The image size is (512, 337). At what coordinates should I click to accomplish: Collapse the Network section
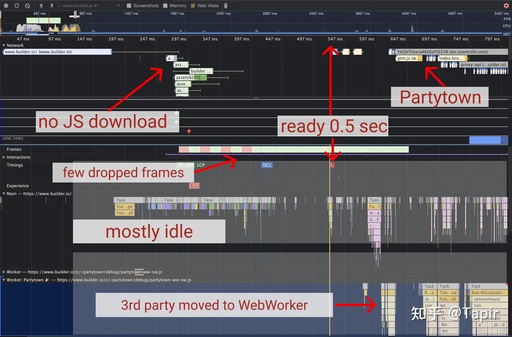[4, 45]
